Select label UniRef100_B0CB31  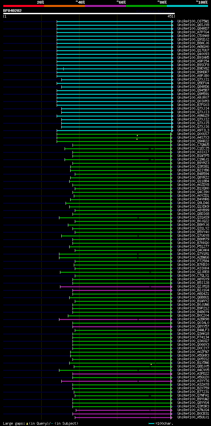point(193,413)
